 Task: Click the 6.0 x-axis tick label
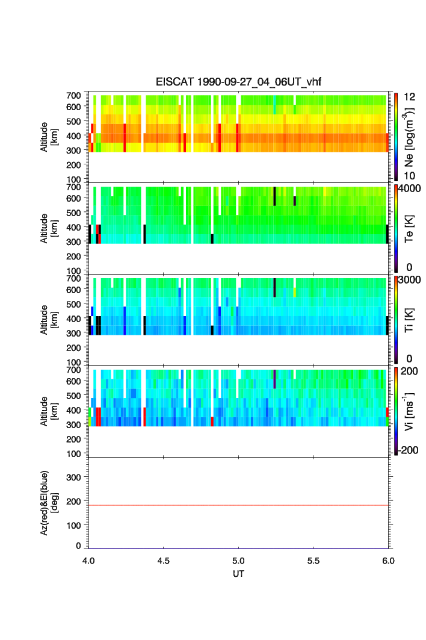coord(389,561)
